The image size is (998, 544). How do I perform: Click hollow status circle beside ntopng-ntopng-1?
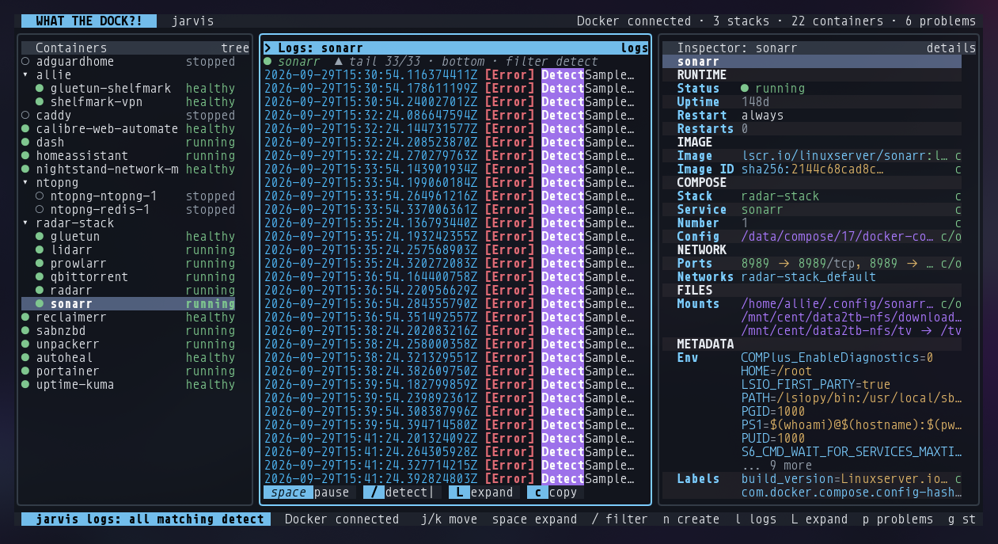click(x=40, y=196)
